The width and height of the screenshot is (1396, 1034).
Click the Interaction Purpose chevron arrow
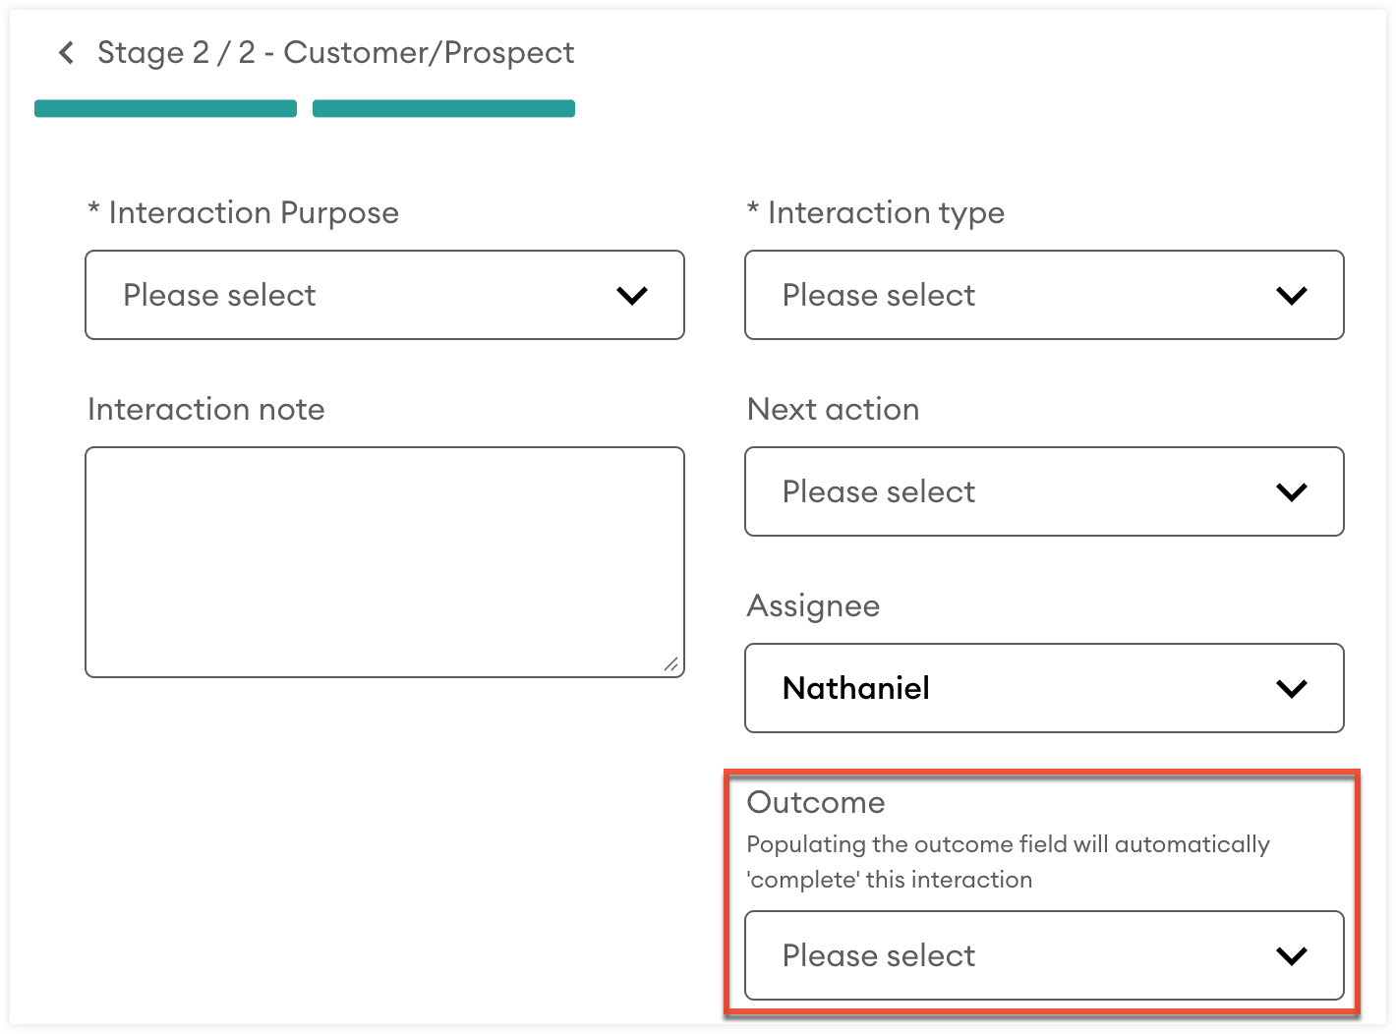click(x=631, y=295)
